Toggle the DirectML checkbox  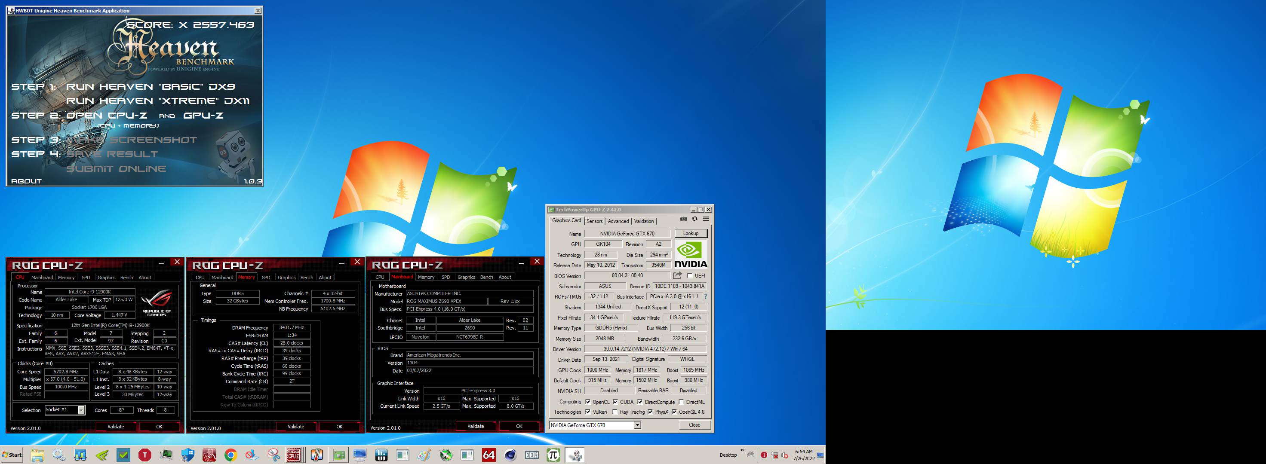tap(681, 402)
